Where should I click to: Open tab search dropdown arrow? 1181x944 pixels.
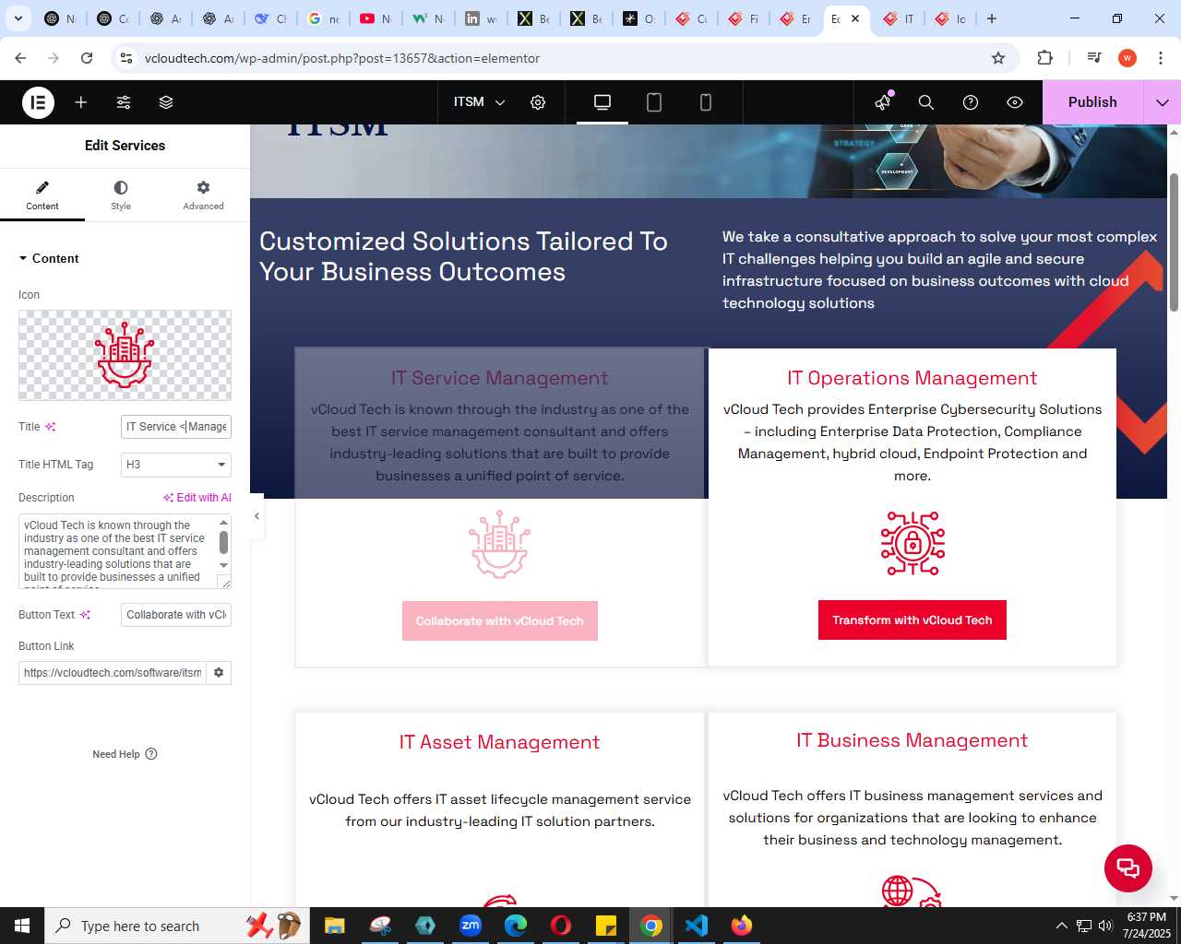click(x=18, y=18)
